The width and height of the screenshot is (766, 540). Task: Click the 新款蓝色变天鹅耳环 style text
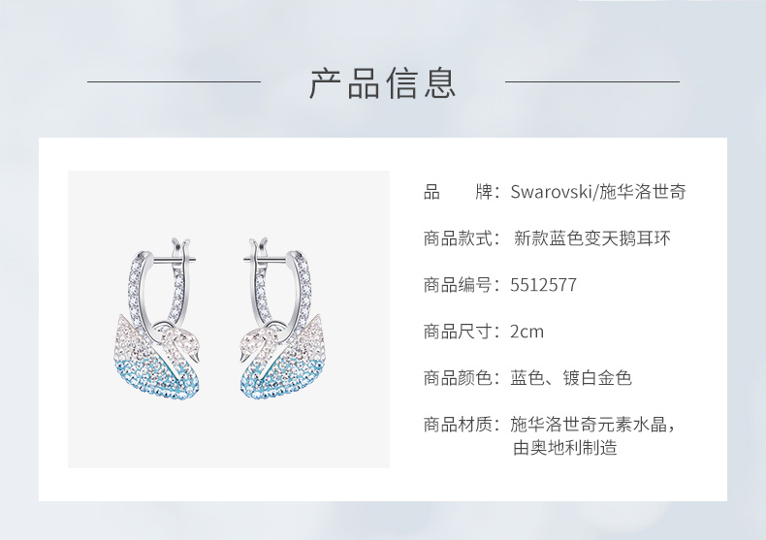592,238
